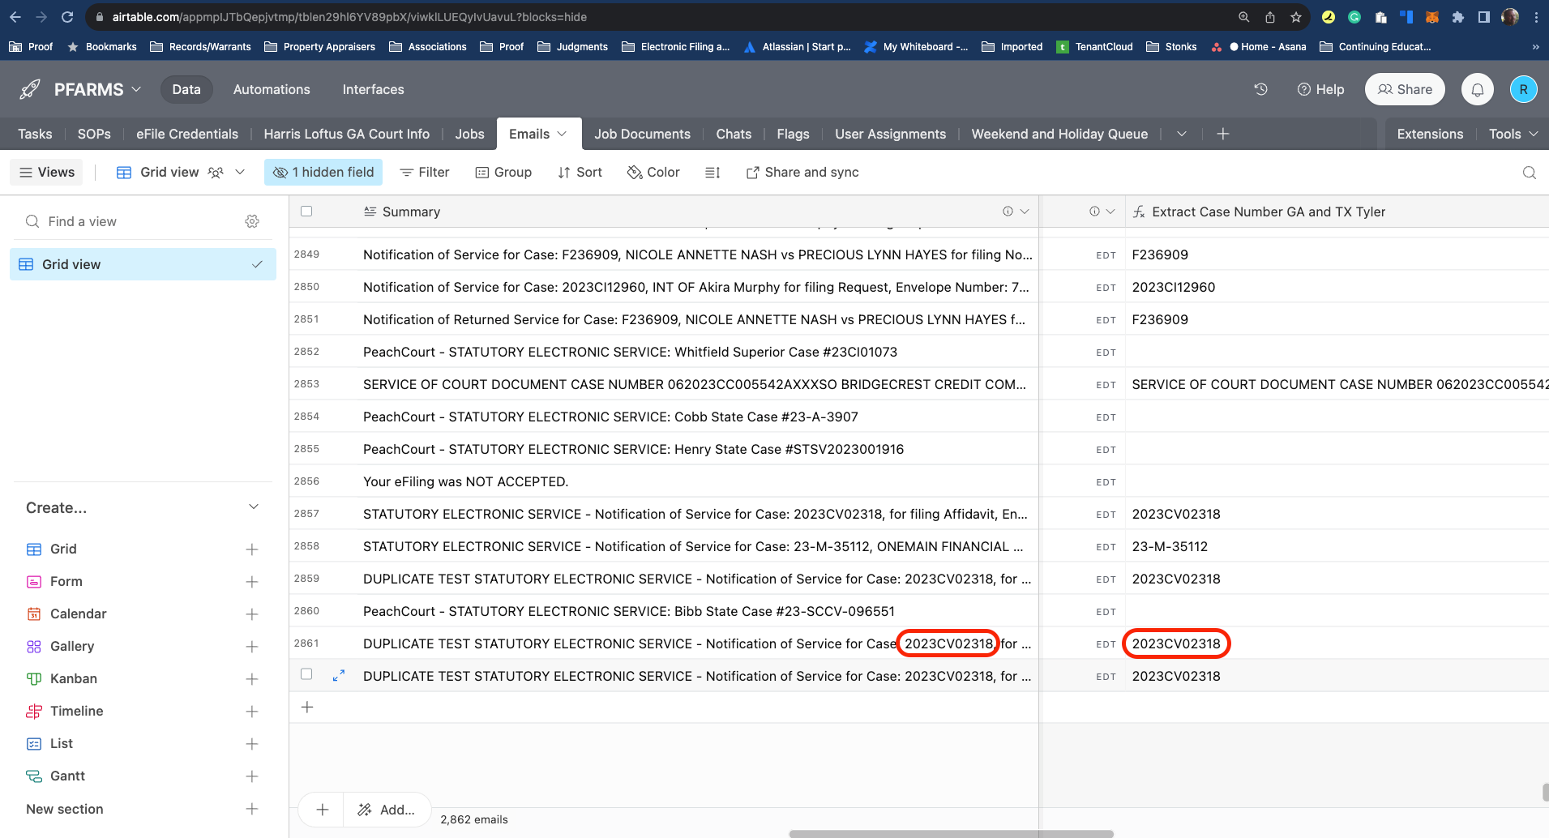1549x838 pixels.
Task: Click the Share button
Action: point(1405,89)
